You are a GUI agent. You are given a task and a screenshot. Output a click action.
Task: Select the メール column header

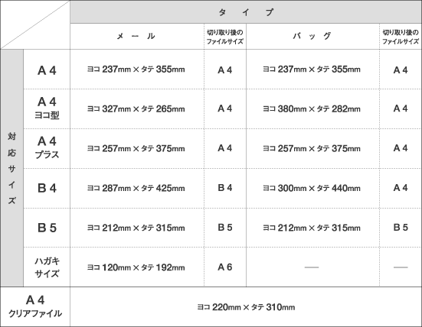tap(137, 36)
